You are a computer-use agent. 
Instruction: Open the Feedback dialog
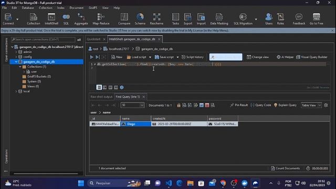click(x=299, y=19)
